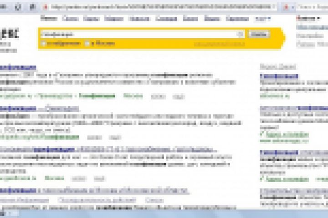Toggle the 'в найденном' checkbox
The height and width of the screenshot is (218, 328).
pyautogui.click(x=44, y=44)
